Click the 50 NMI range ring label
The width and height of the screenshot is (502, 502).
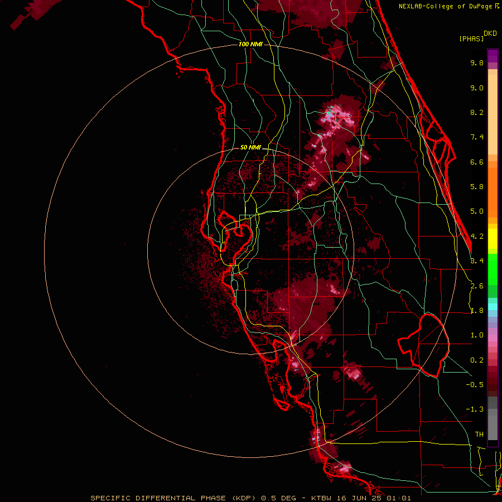[250, 148]
